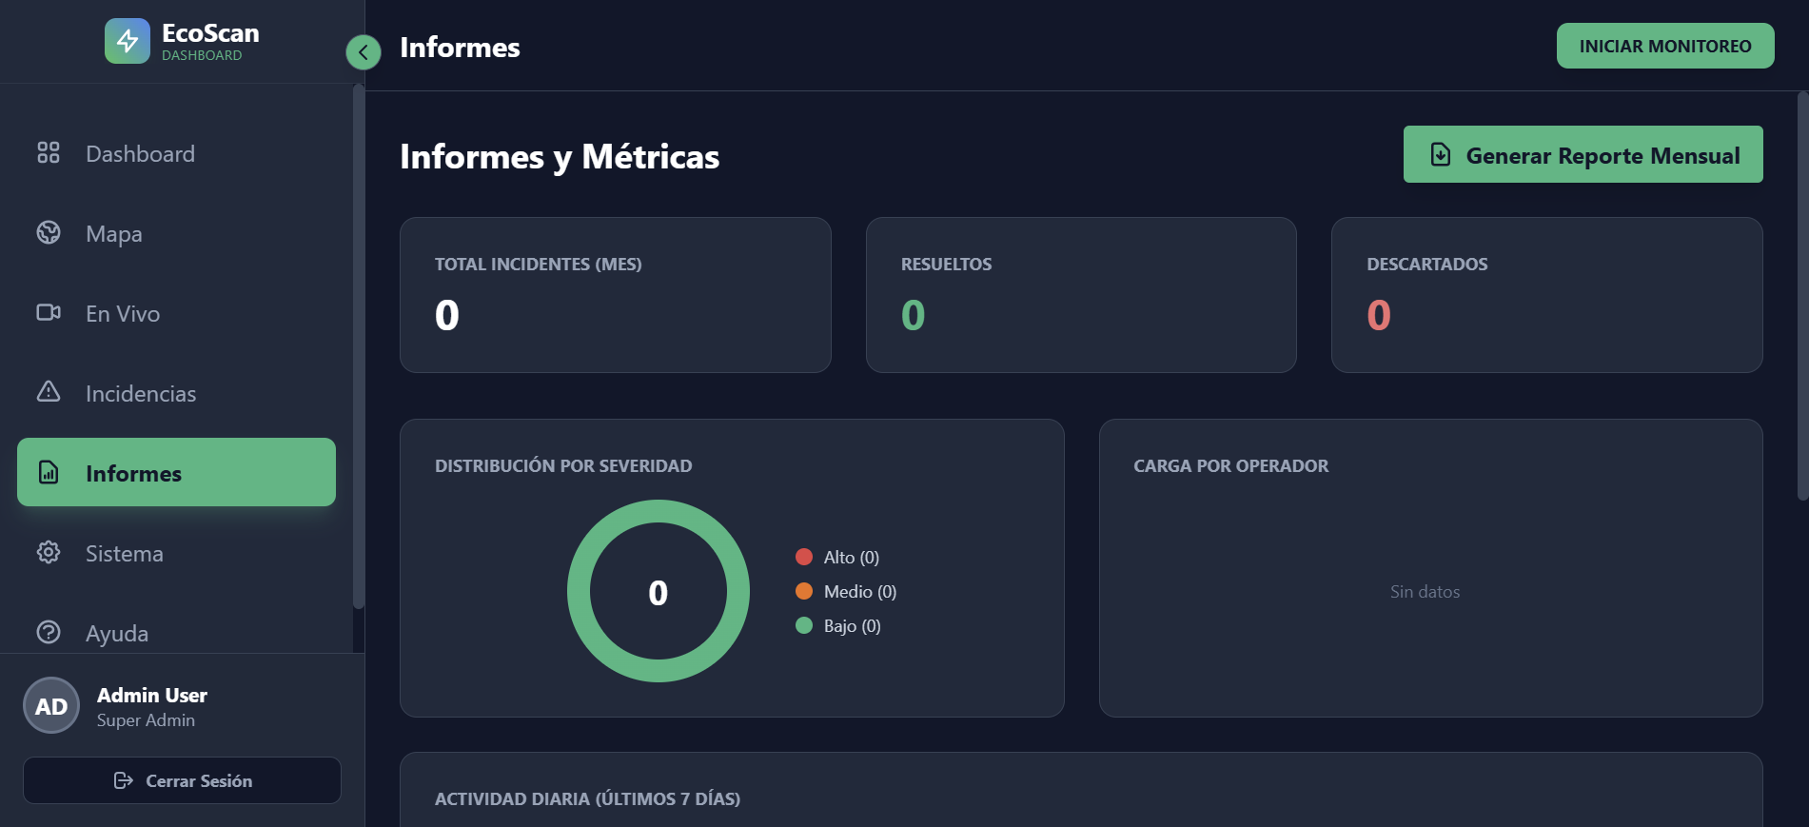
Task: Click the Ayuda question mark icon
Action: [49, 632]
